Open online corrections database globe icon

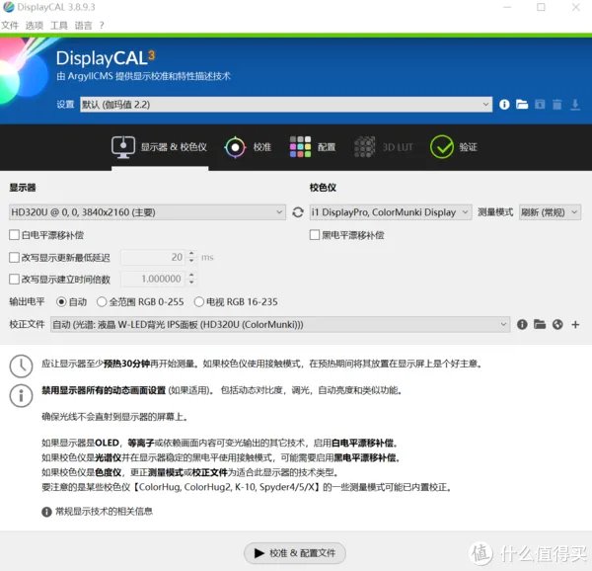tap(557, 324)
